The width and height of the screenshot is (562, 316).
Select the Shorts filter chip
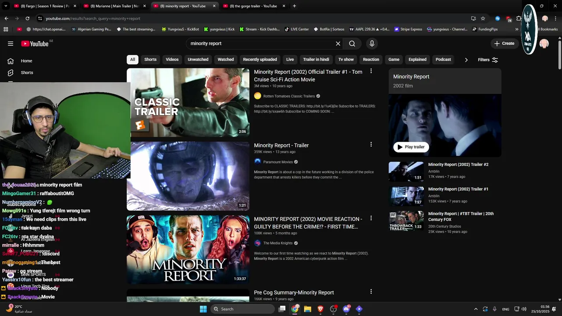pos(151,60)
